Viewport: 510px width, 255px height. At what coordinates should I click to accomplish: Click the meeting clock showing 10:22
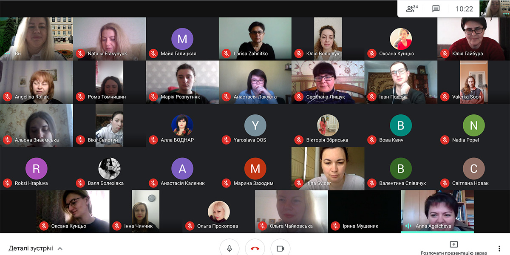[464, 8]
